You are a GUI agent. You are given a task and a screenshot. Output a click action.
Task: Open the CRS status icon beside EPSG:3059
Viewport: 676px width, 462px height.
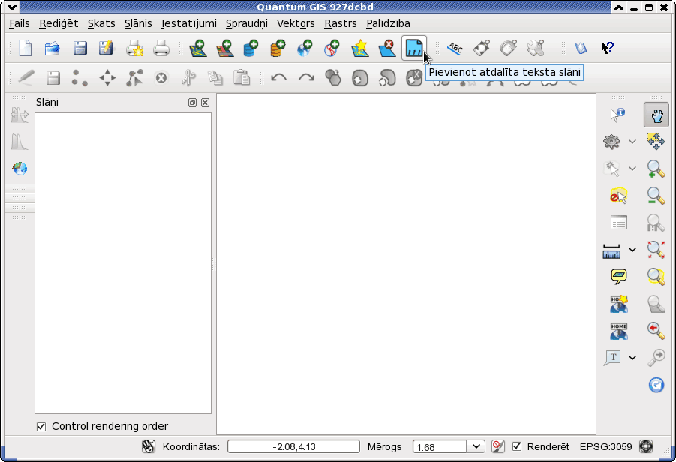click(646, 446)
